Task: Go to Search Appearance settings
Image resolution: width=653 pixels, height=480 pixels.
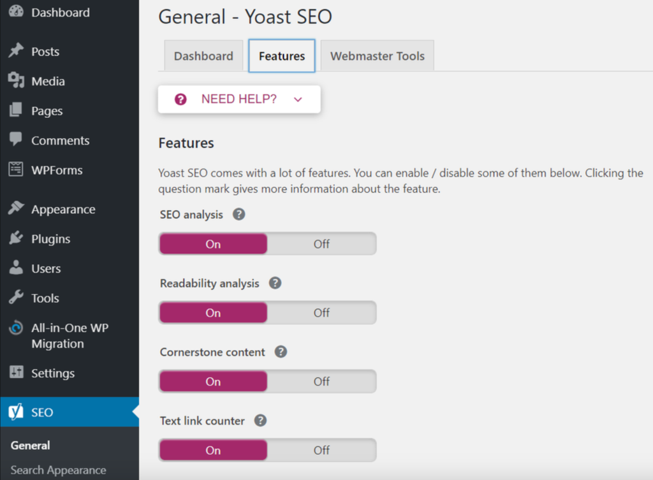Action: 57,470
